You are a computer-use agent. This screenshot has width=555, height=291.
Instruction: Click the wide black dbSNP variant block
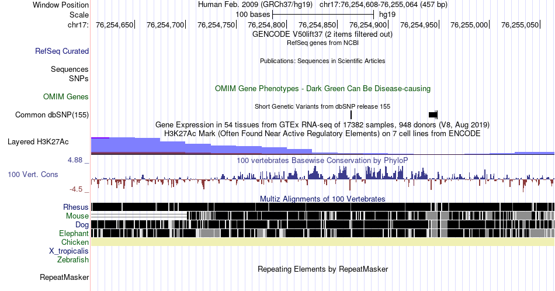[433, 115]
